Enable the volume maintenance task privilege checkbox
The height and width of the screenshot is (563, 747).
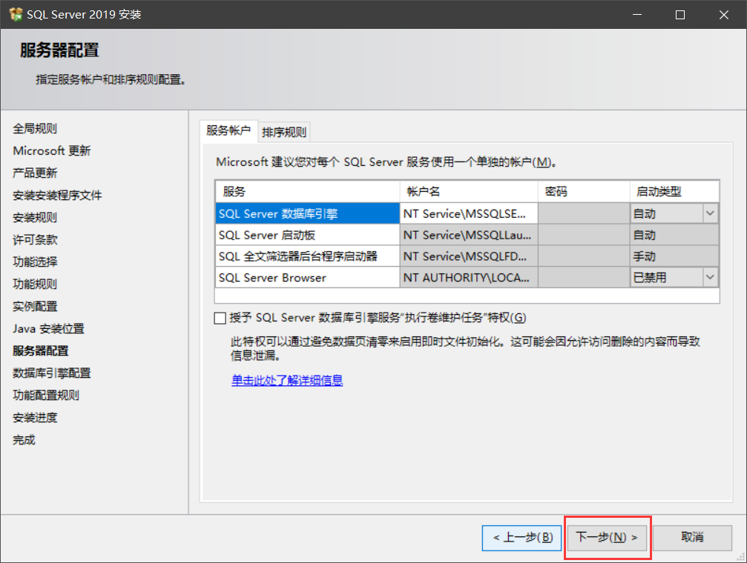pos(220,318)
